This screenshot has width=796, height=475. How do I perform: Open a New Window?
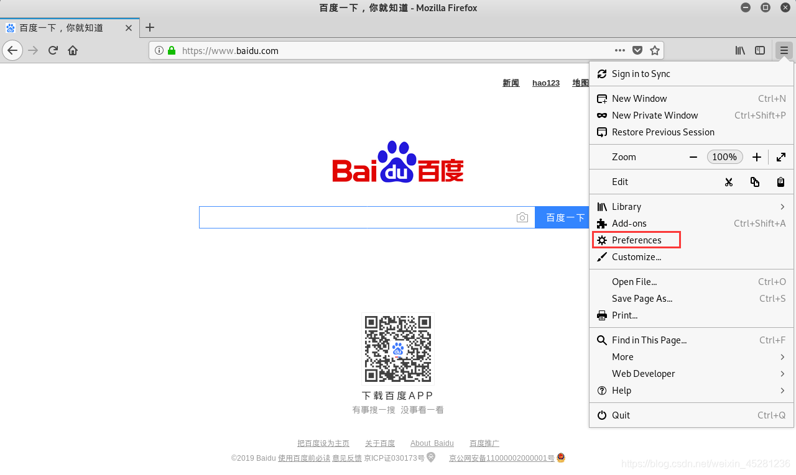[692, 99]
